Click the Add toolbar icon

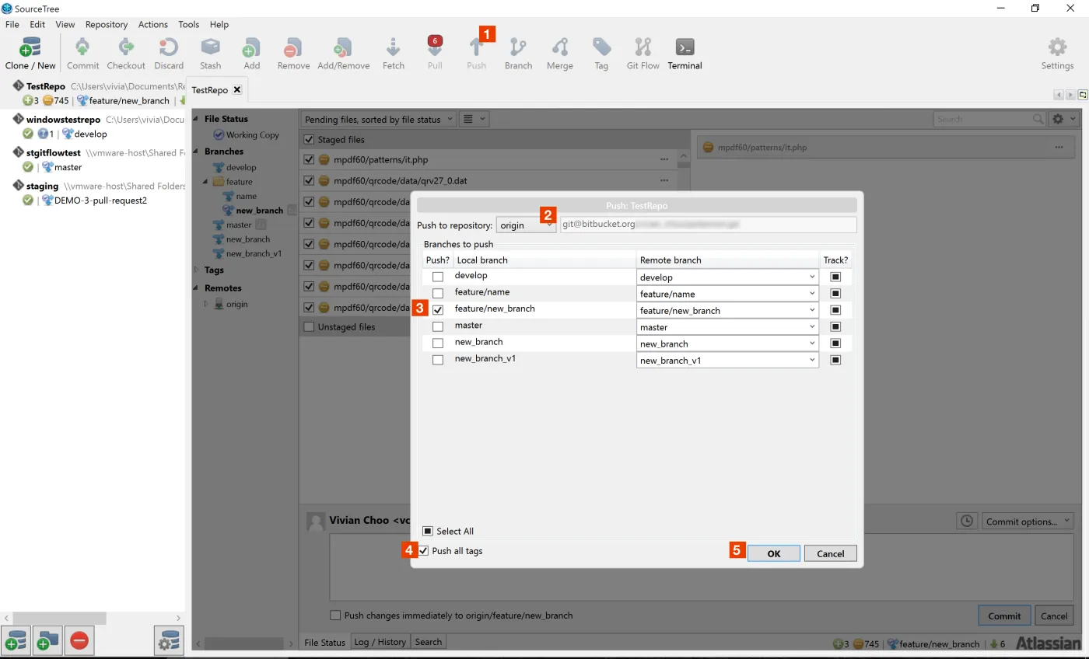click(x=251, y=53)
